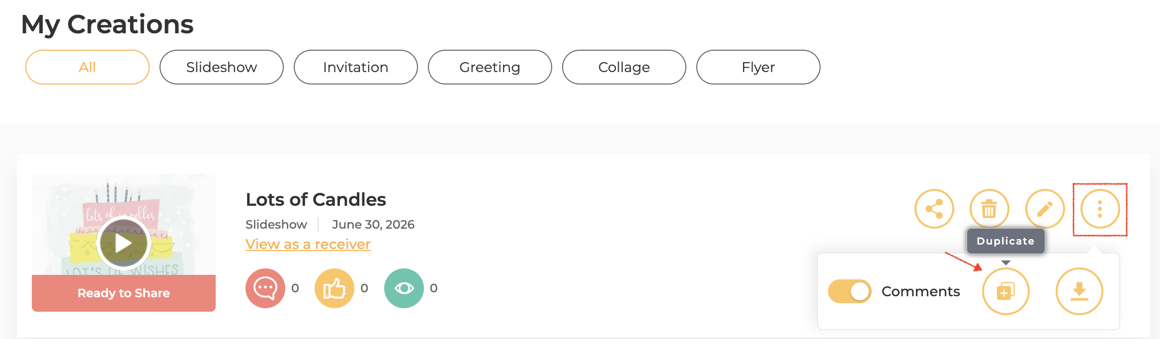Download the slideshow using the arrow icon
The height and width of the screenshot is (339, 1160).
(x=1079, y=291)
